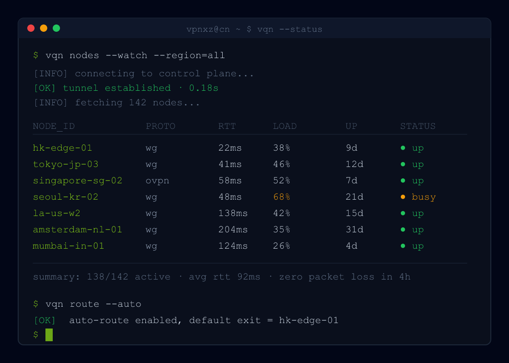Click the orange busy dot for seoul-kr-02

[x=403, y=197]
